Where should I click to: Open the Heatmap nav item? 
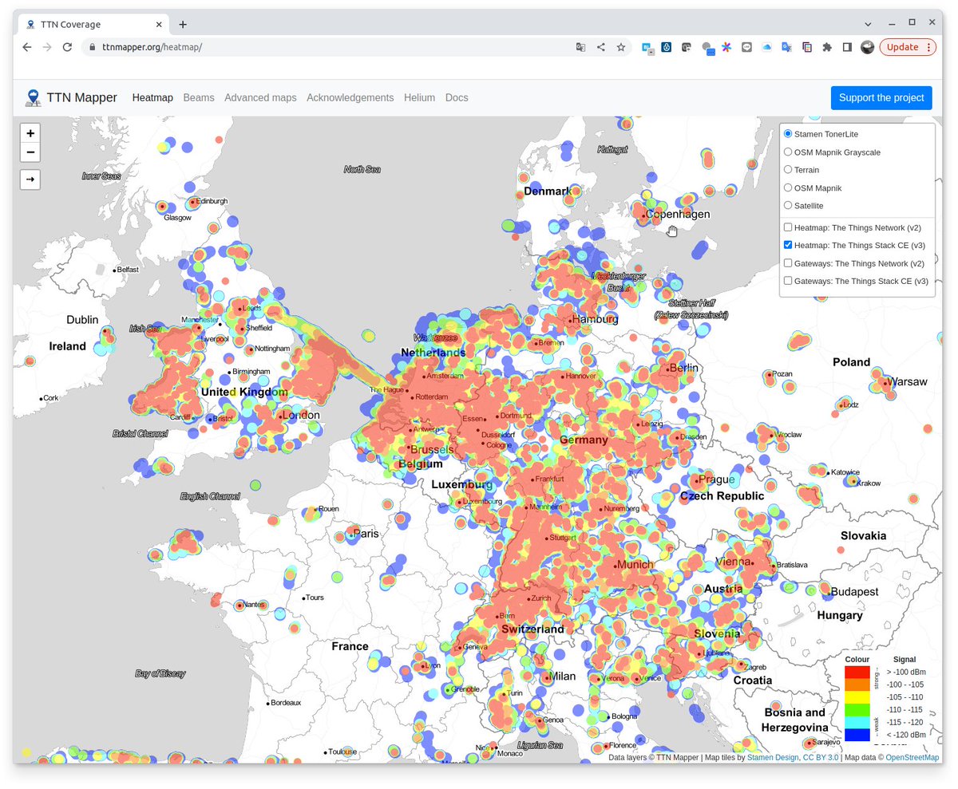(152, 97)
